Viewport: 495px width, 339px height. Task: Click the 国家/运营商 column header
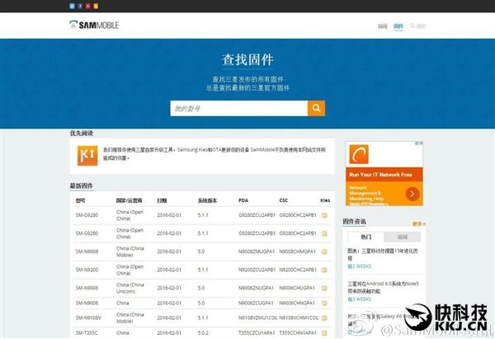click(130, 200)
